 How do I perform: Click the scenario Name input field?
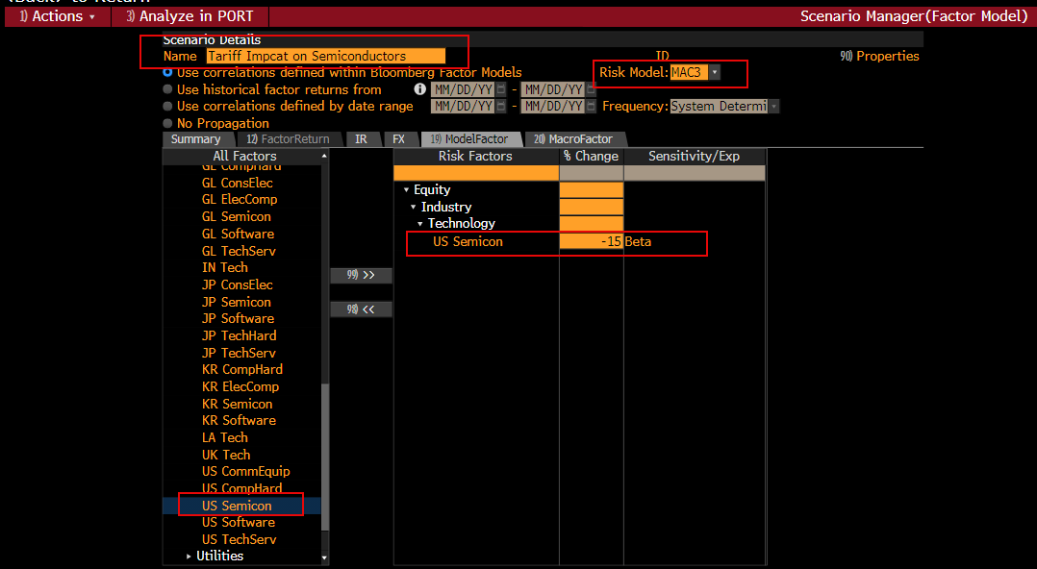click(x=326, y=57)
